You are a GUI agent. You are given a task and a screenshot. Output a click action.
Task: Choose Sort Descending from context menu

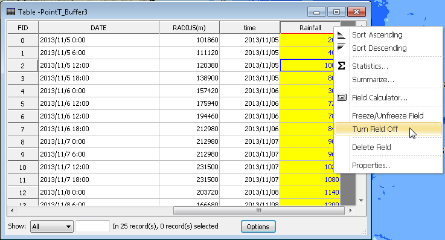pos(379,48)
